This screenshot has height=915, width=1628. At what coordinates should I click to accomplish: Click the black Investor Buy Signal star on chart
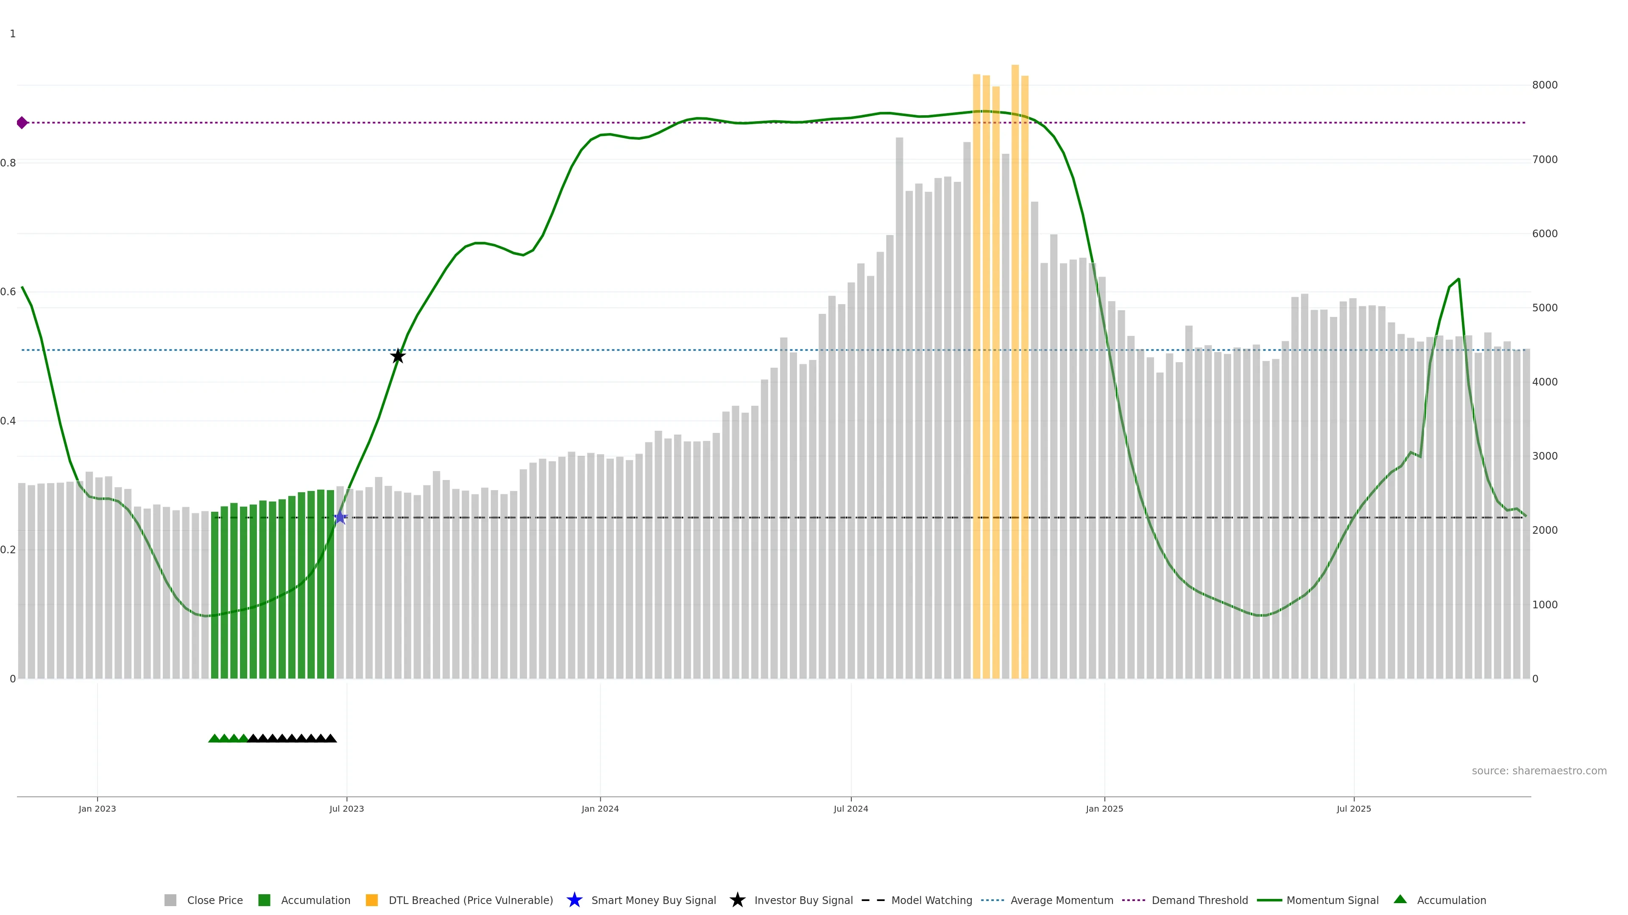pyautogui.click(x=398, y=356)
